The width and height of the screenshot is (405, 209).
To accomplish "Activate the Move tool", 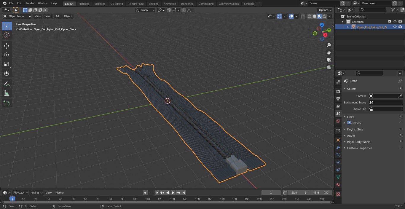I will (7, 46).
